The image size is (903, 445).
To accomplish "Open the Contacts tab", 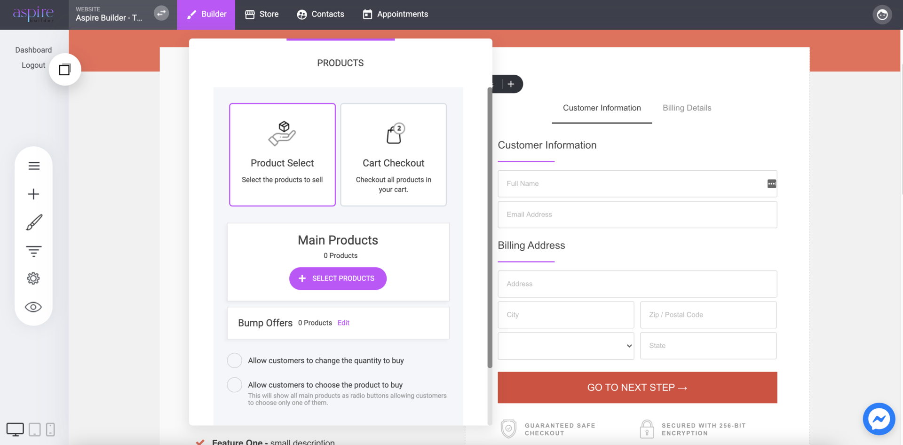I will 320,15.
